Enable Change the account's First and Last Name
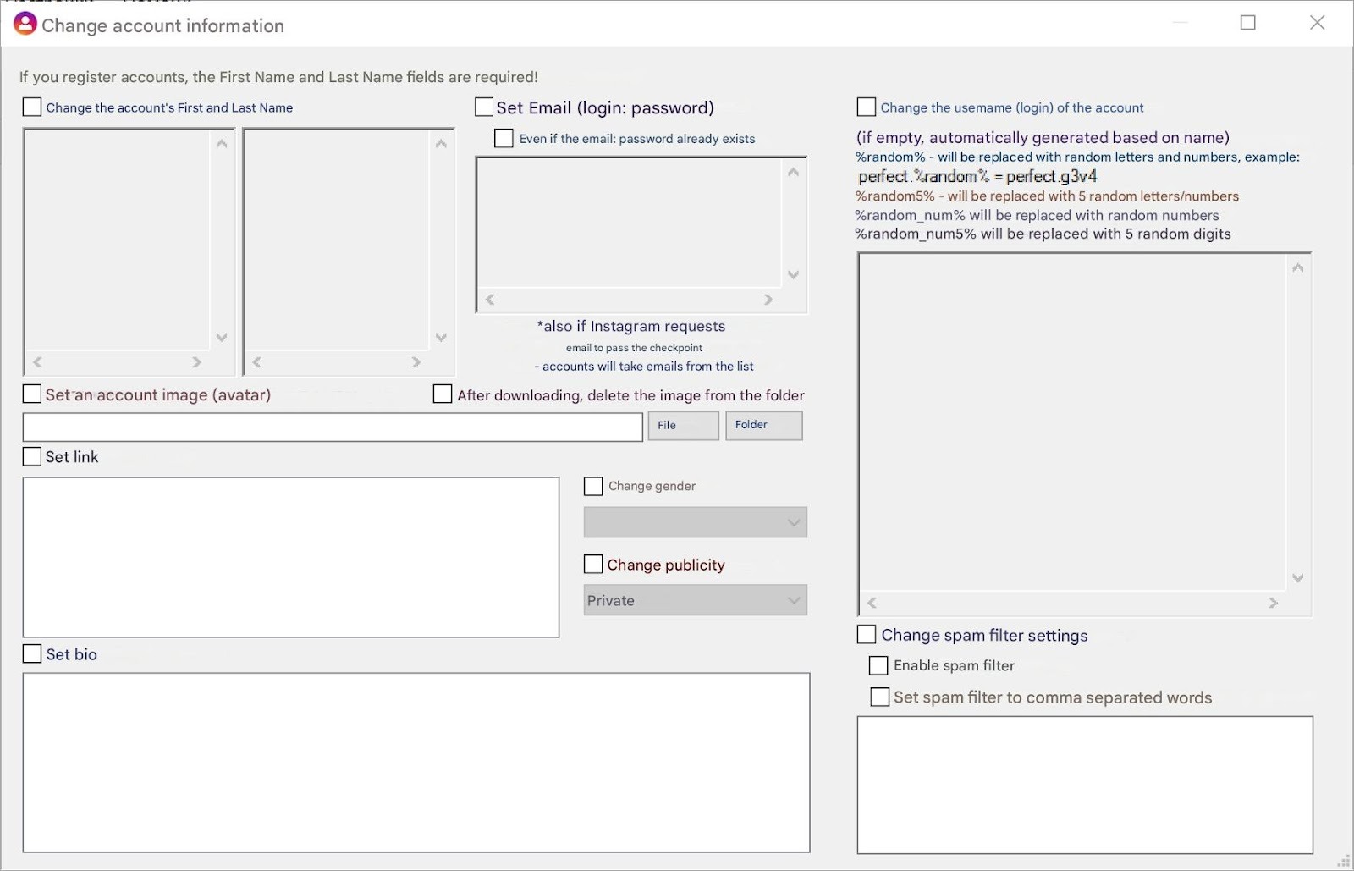This screenshot has height=871, width=1354. tap(32, 107)
